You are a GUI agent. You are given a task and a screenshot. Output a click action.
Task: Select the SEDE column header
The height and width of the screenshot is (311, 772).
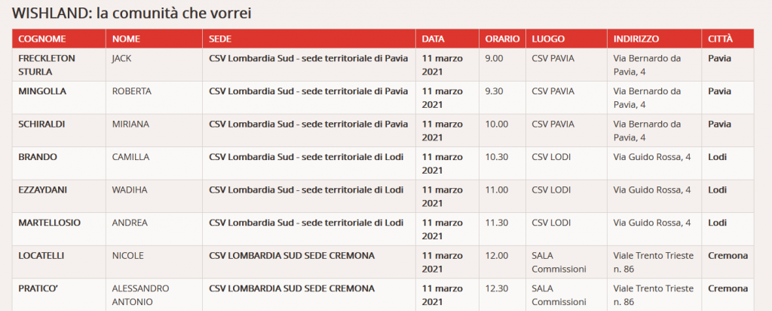pyautogui.click(x=220, y=38)
